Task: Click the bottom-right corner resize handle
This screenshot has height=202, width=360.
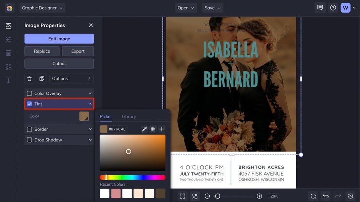Action: click(301, 155)
